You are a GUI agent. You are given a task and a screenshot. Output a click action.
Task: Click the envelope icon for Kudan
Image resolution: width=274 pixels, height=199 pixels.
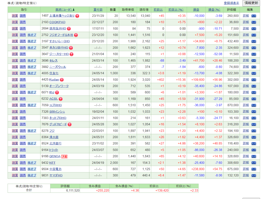click(x=254, y=80)
